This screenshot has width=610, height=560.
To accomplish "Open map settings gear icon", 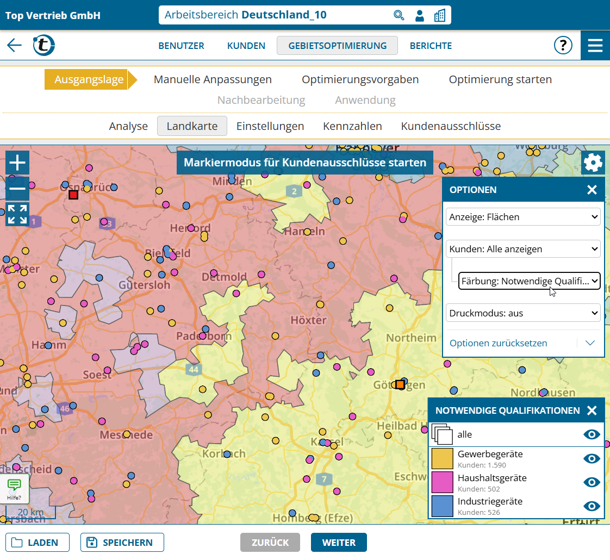I will (593, 163).
